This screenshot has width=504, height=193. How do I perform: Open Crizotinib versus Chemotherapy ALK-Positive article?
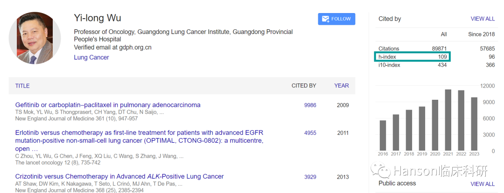119,177
